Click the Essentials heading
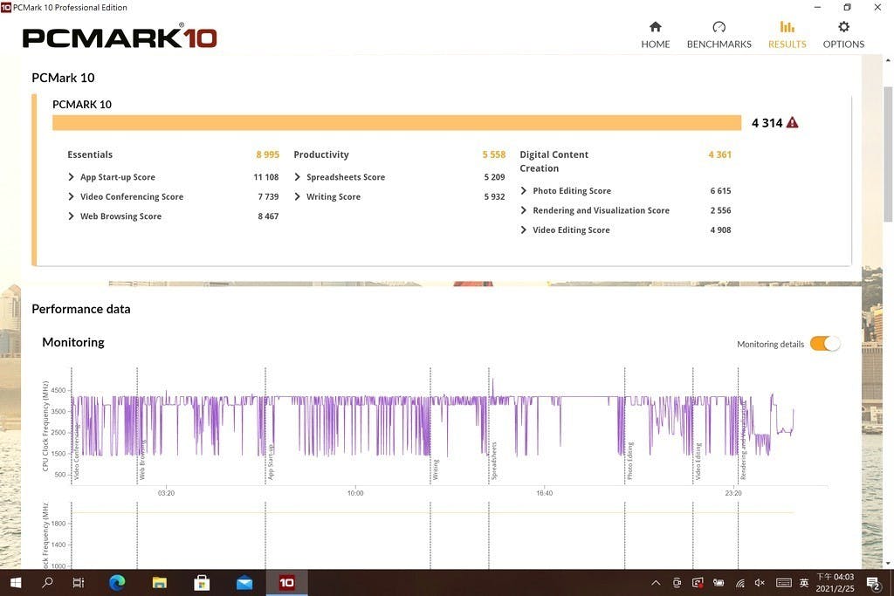The height and width of the screenshot is (596, 894). pyautogui.click(x=90, y=154)
